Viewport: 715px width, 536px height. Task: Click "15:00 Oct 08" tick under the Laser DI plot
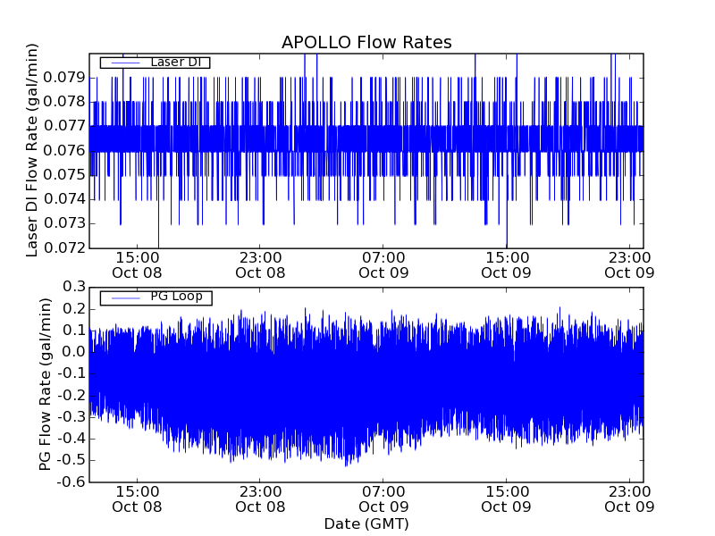137,265
